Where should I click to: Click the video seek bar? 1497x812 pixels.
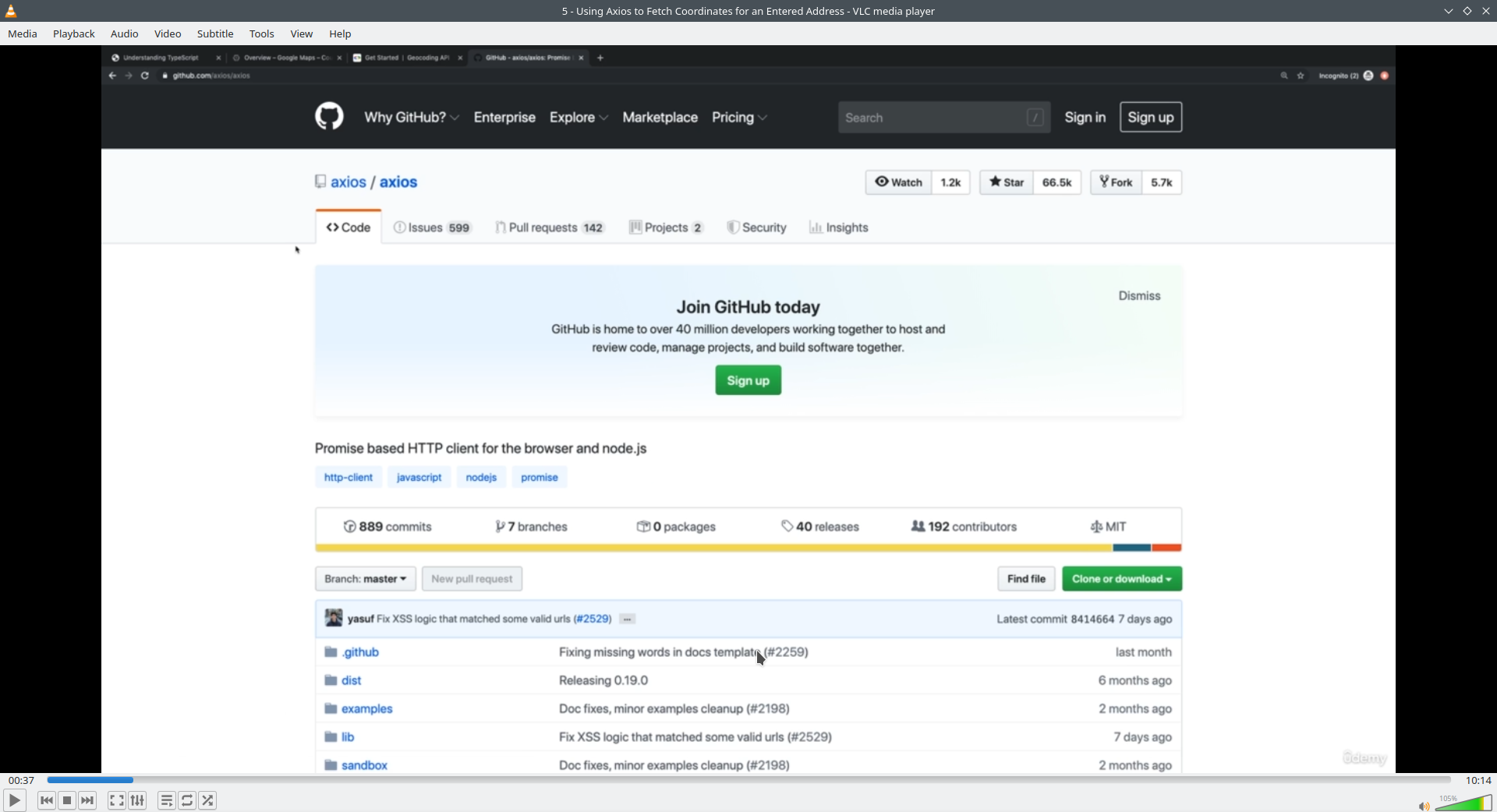(748, 780)
